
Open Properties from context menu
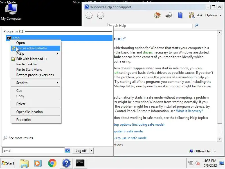coord(35,119)
